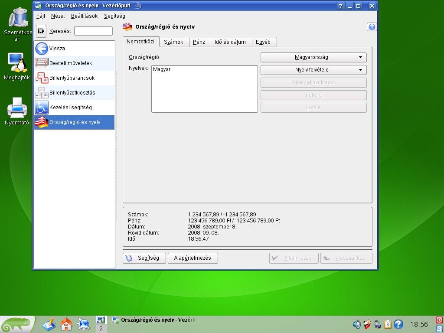Click the Nyelv eltávolítása button
This screenshot has width=444, height=333.
(313, 82)
